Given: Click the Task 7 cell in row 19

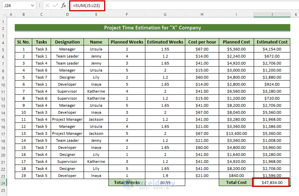Looking at the screenshot, I should pos(42,147).
